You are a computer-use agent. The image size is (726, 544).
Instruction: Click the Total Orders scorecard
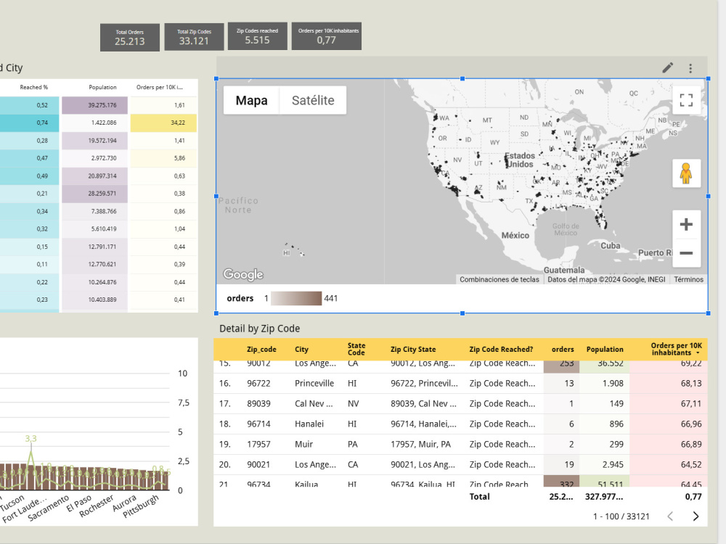coord(130,36)
